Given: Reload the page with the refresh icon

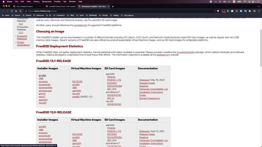Looking at the screenshot, I should (x=12, y=11).
